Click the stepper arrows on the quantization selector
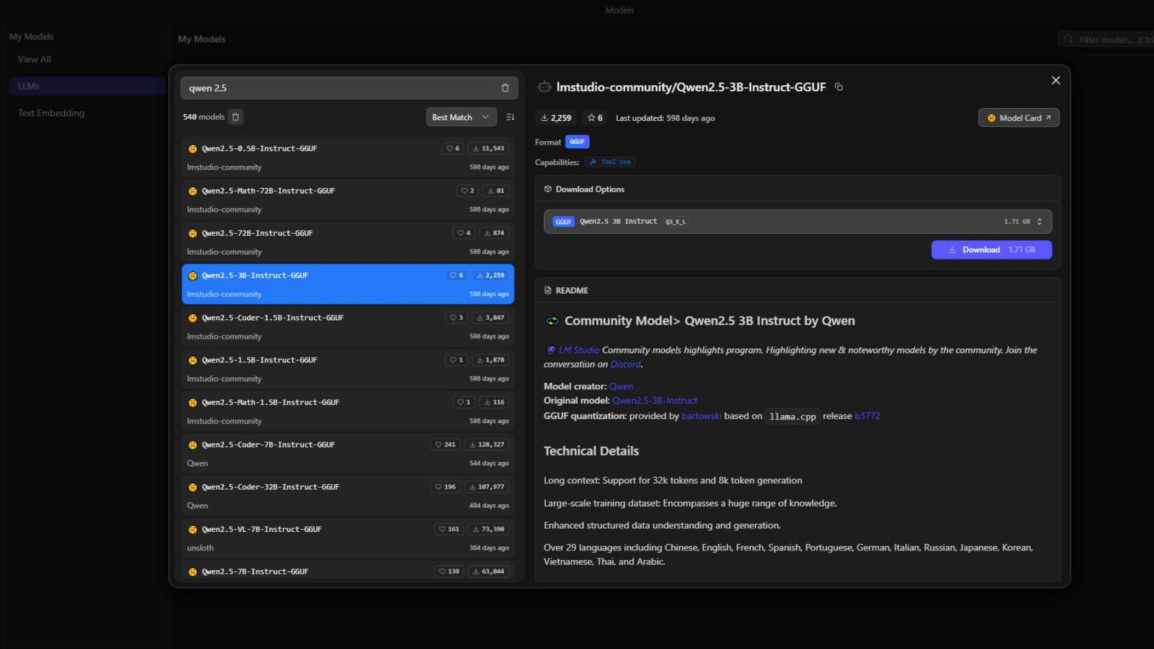 click(1039, 222)
